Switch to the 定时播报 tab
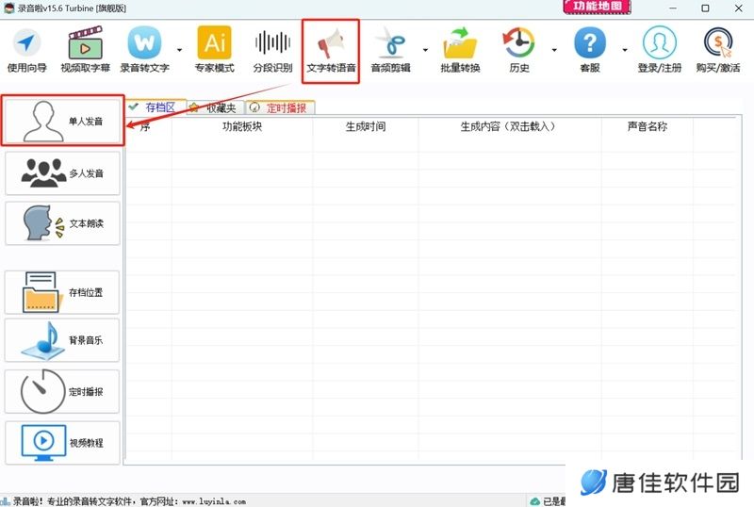754x507 pixels. tap(280, 107)
